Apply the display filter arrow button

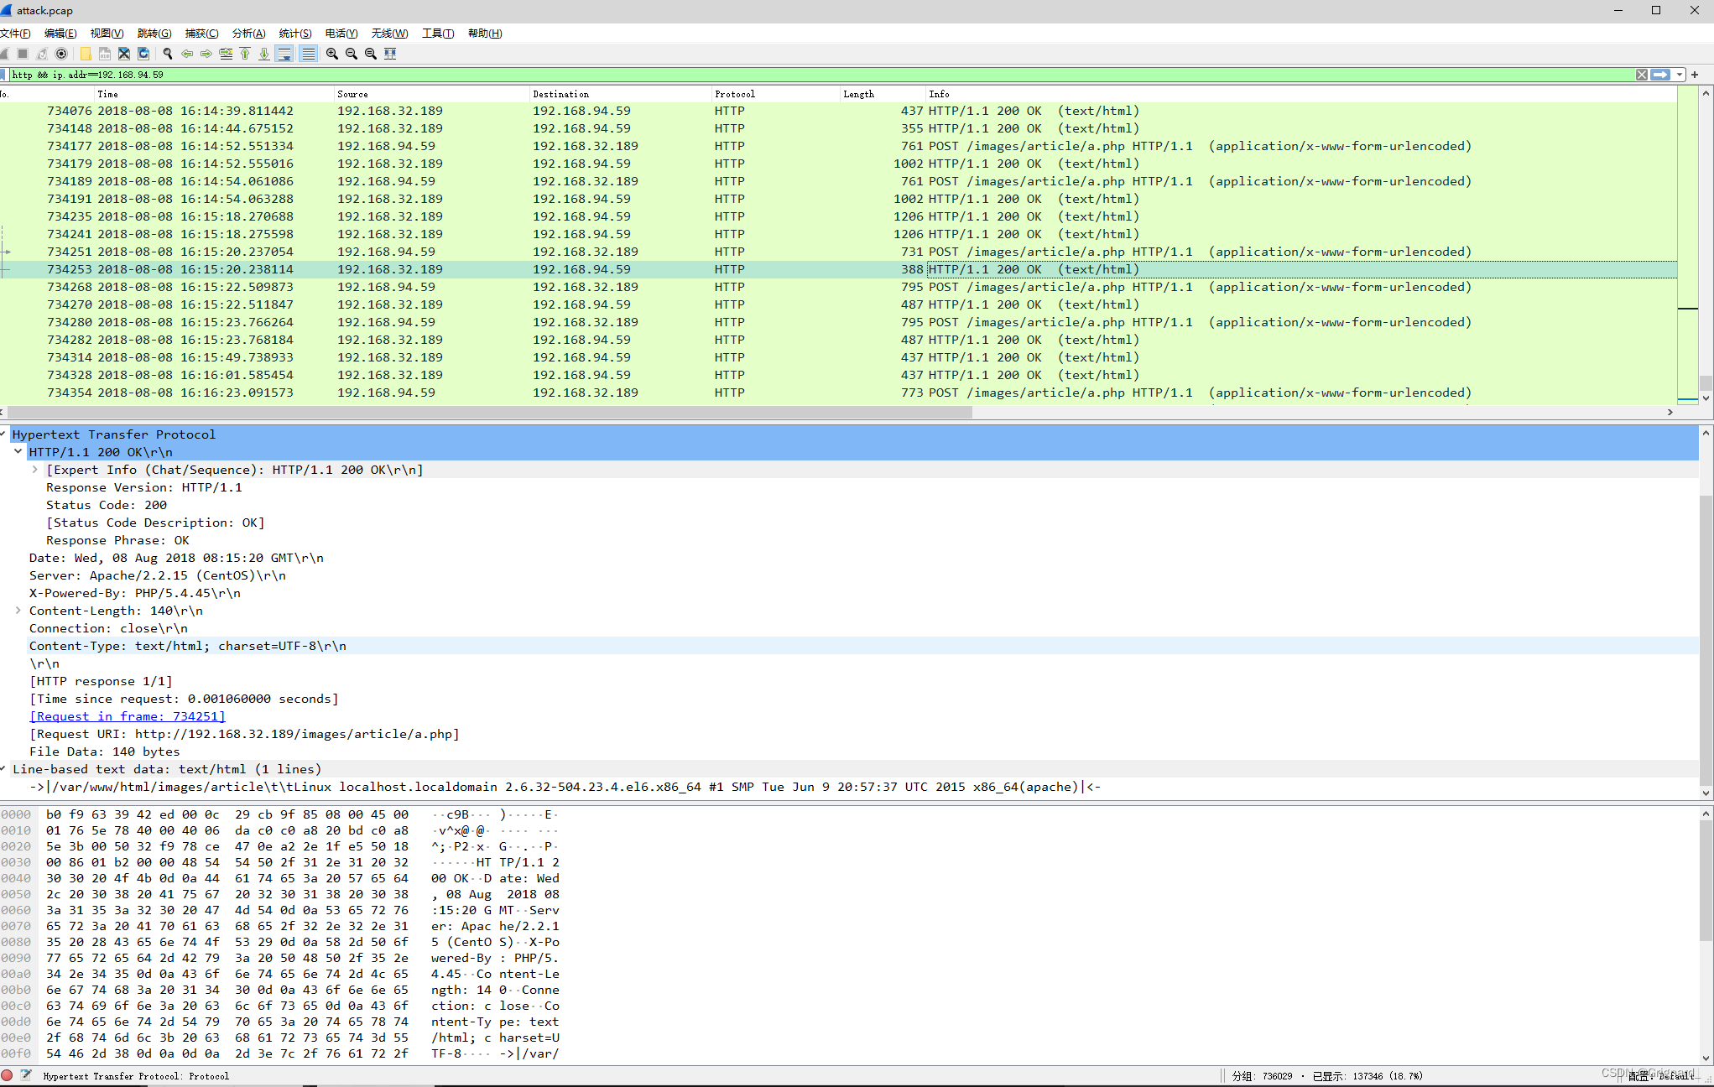tap(1660, 75)
